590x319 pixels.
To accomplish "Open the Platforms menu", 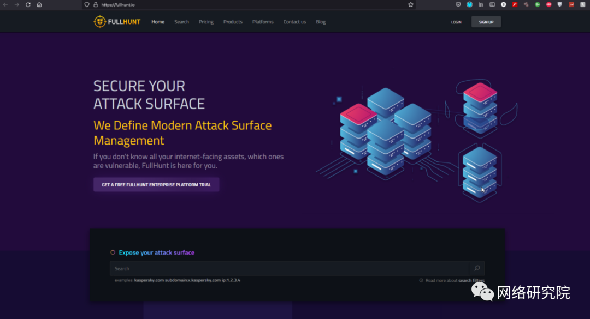I will 263,22.
